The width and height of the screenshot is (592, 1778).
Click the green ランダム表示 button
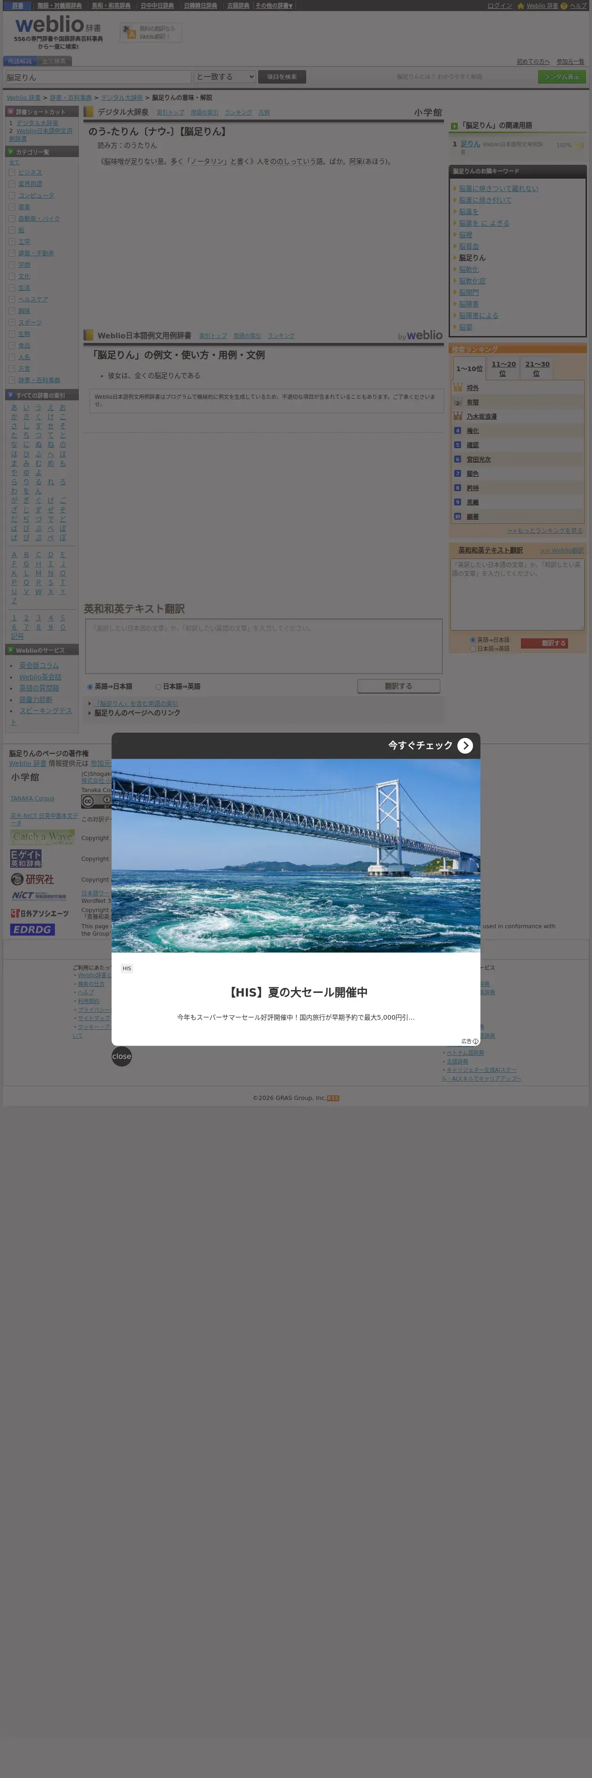click(562, 77)
